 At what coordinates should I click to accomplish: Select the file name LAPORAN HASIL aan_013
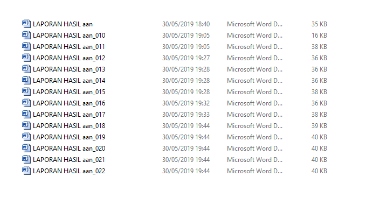coord(69,69)
